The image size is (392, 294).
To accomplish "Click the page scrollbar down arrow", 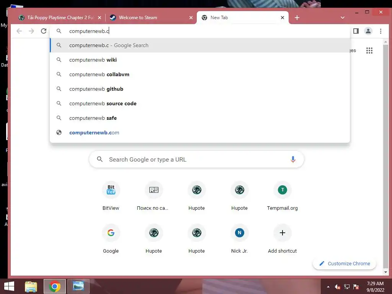I will pyautogui.click(x=385, y=272).
